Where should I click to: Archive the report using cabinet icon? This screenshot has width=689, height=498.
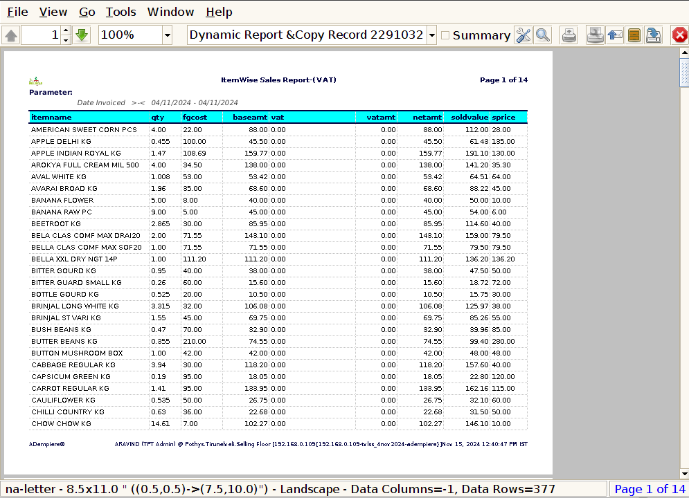(x=634, y=35)
